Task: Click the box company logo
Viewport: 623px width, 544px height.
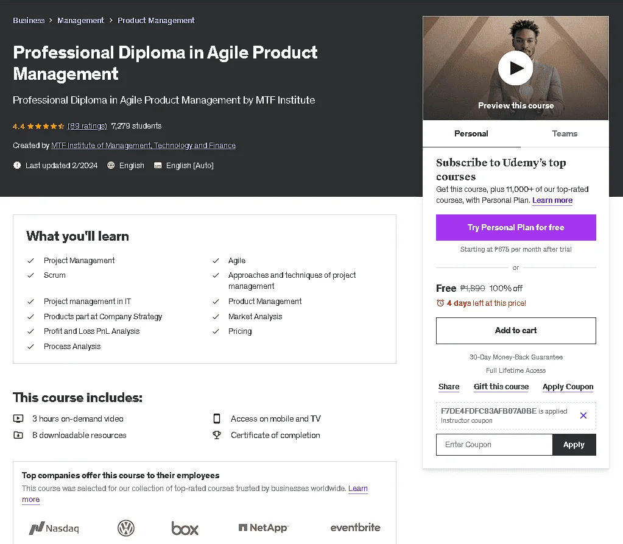Action: 185,528
